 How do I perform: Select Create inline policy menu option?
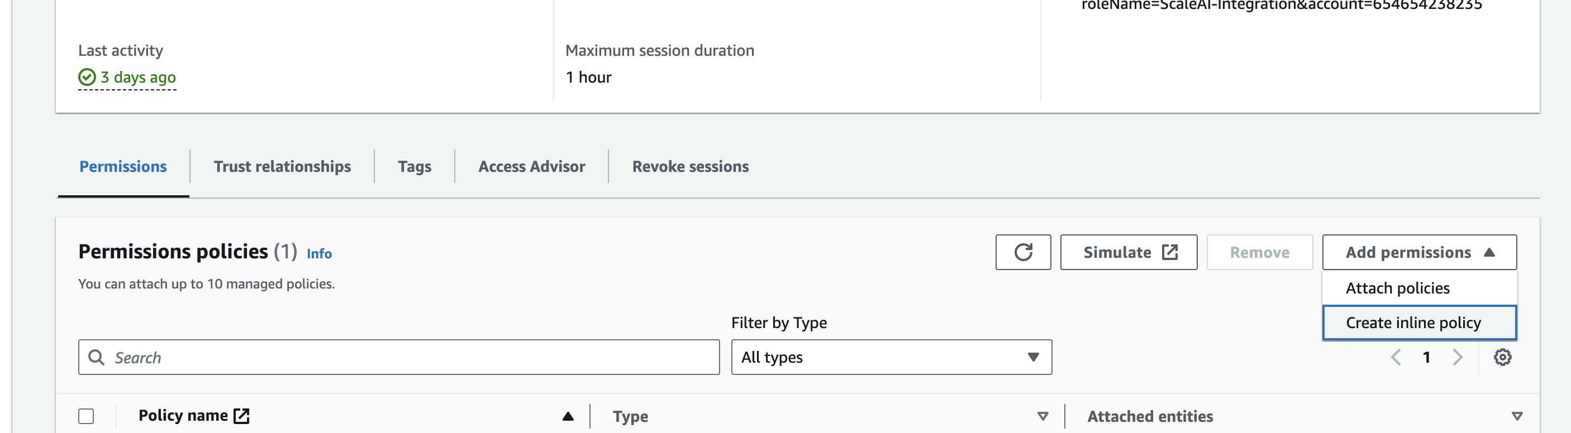pos(1413,323)
